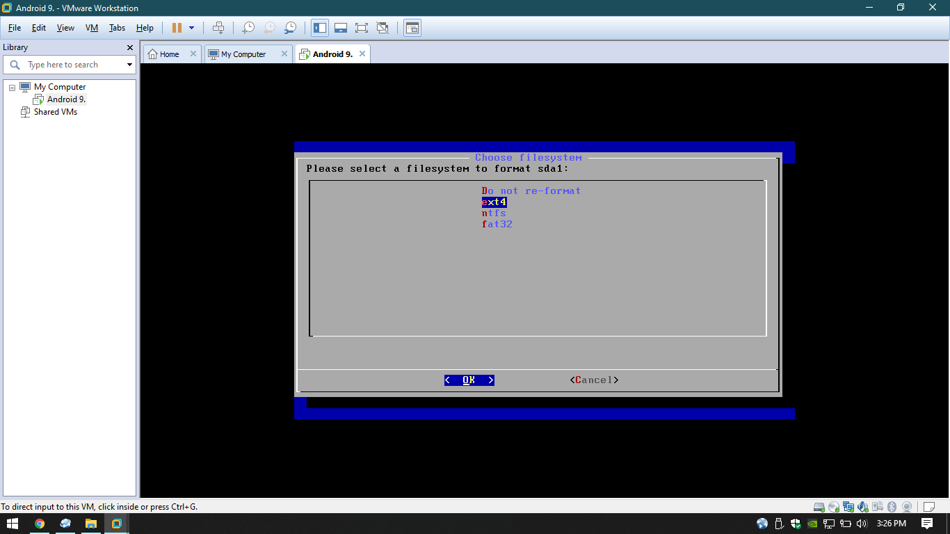Click the CD/DVD drive status icon
This screenshot has height=534, width=950.
834,507
